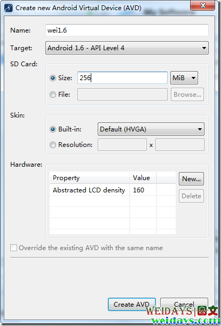Viewport: 221px width, 326px height.
Task: Click the SD card size field showing 256
Action: coord(122,78)
